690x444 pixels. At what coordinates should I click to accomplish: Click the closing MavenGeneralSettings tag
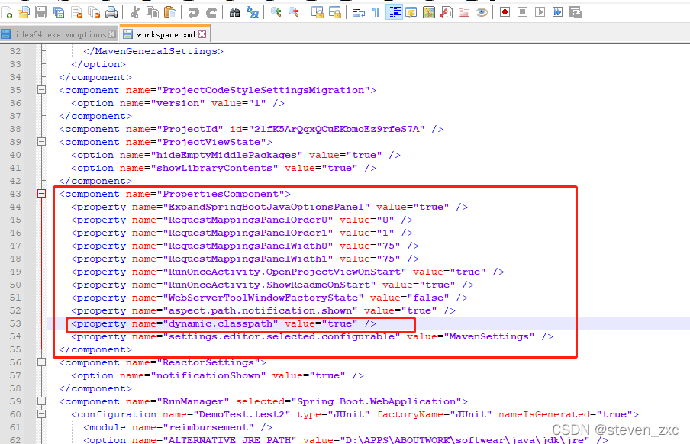(153, 51)
